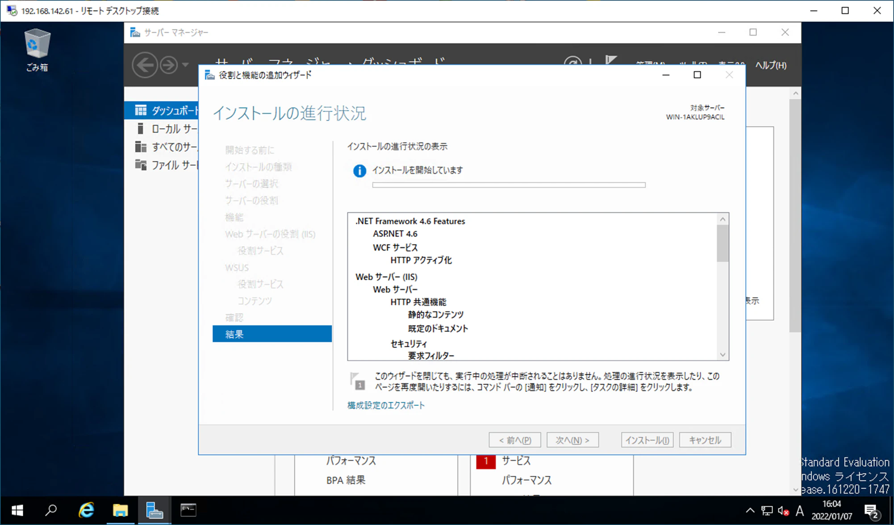Click the network tray icon
The image size is (894, 525).
[x=767, y=510]
